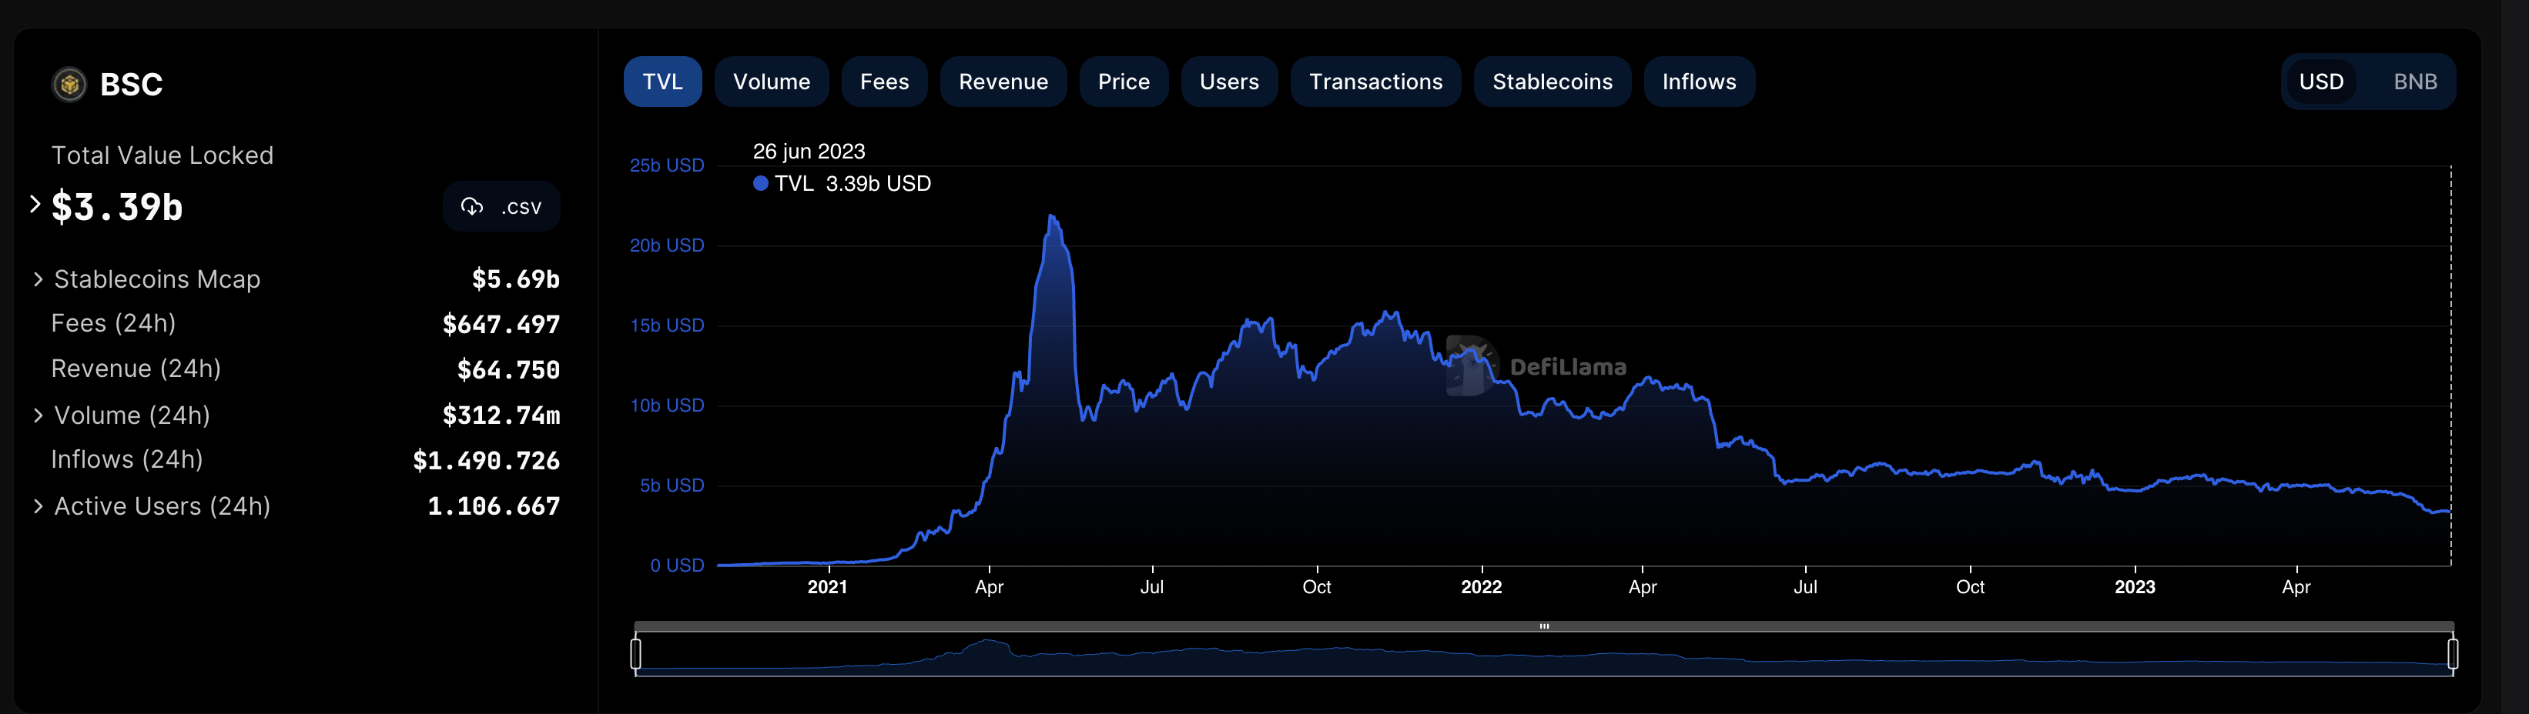Click the Inflows button
Screen dimensions: 2529x714
1698,82
